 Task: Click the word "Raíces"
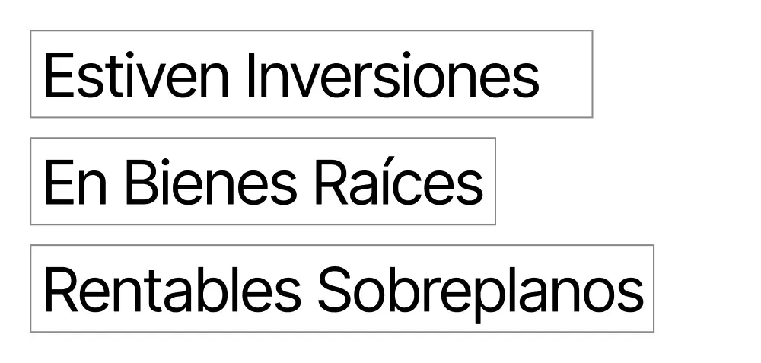click(398, 183)
